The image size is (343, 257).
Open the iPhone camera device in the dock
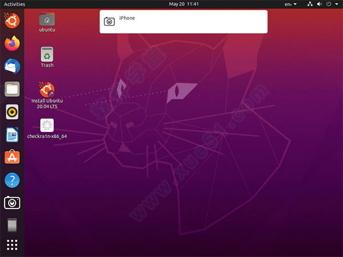tap(12, 203)
